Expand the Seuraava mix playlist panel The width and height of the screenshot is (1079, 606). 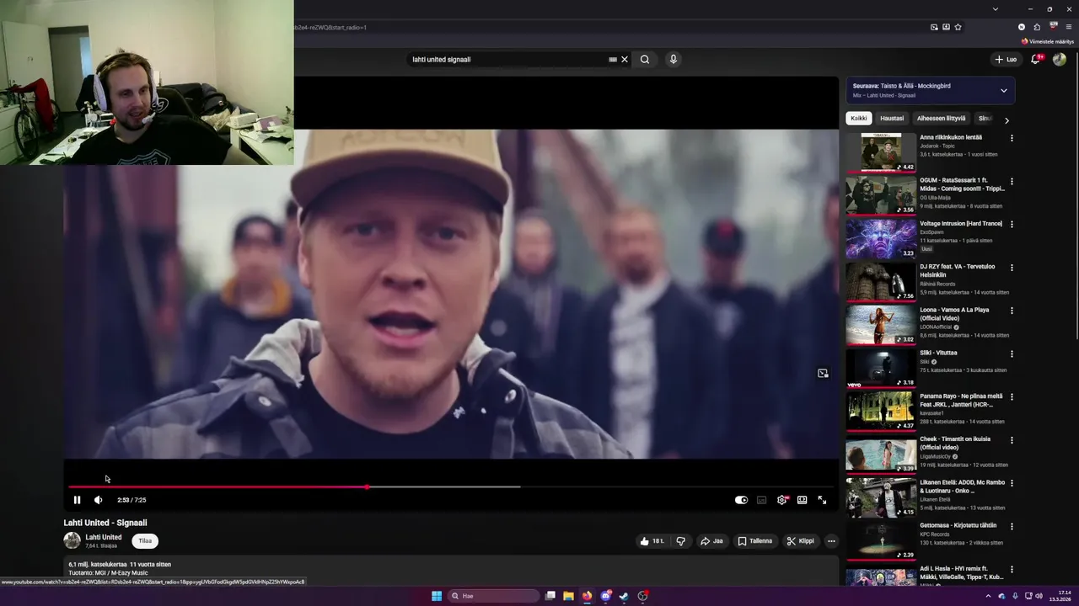(x=1003, y=90)
